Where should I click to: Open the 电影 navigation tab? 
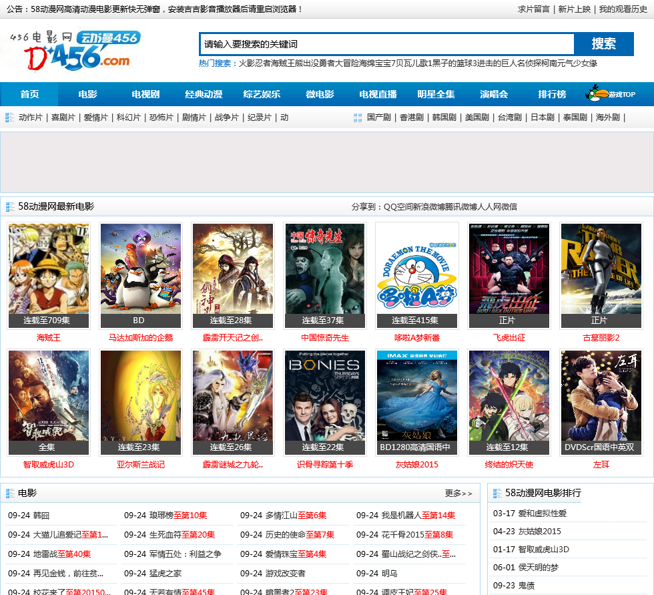pyautogui.click(x=87, y=94)
